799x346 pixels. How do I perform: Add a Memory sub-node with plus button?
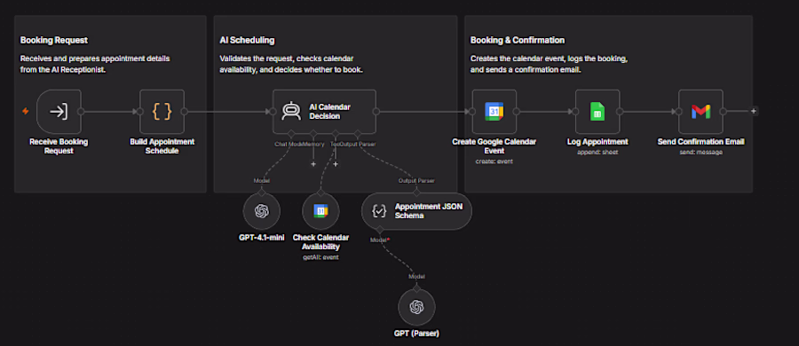tap(313, 164)
